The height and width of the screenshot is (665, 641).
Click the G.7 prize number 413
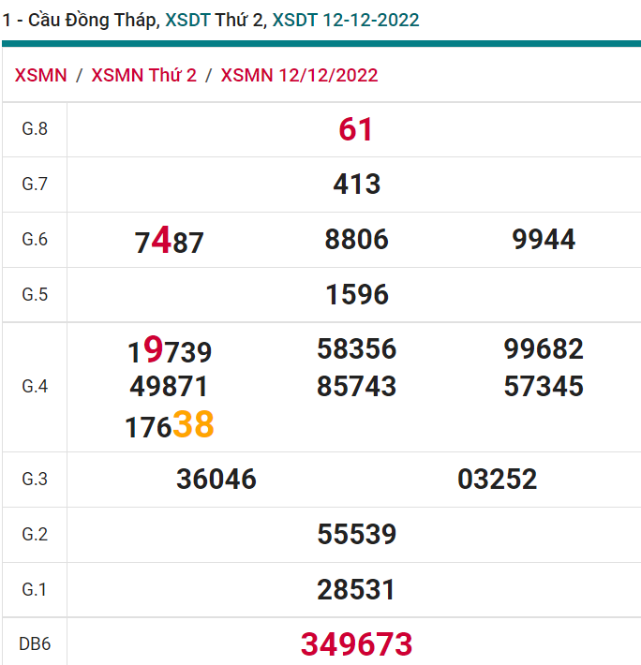pyautogui.click(x=356, y=185)
